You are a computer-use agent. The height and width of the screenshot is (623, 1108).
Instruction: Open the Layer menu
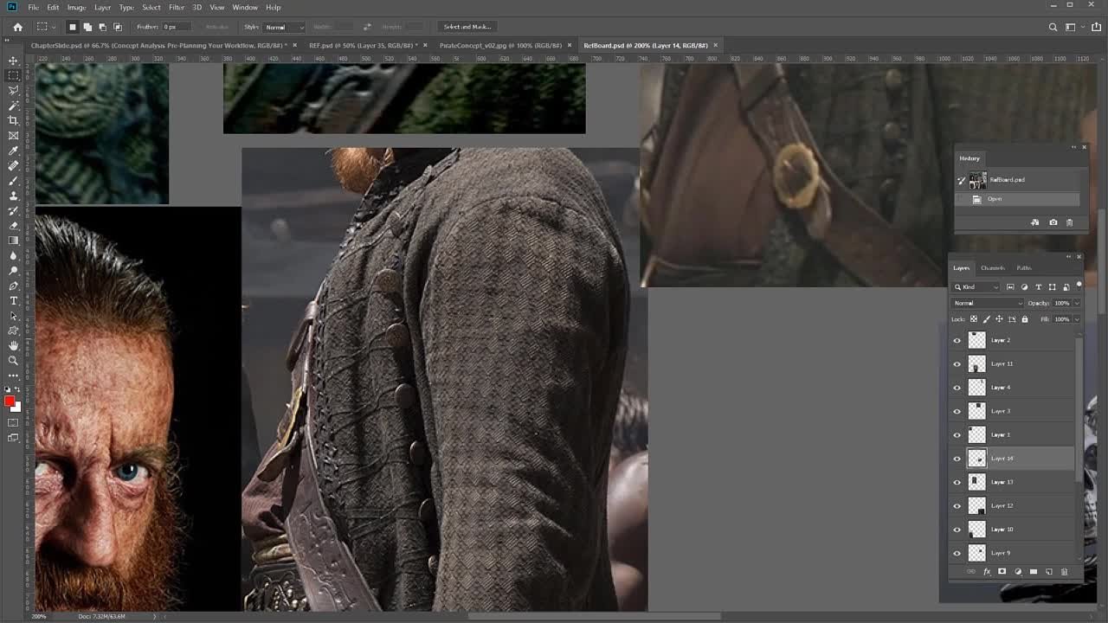103,7
